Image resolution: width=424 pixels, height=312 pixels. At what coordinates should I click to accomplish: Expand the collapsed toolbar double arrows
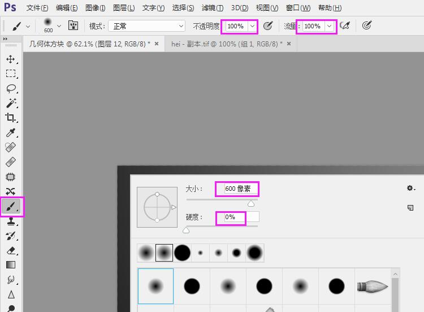pos(5,39)
